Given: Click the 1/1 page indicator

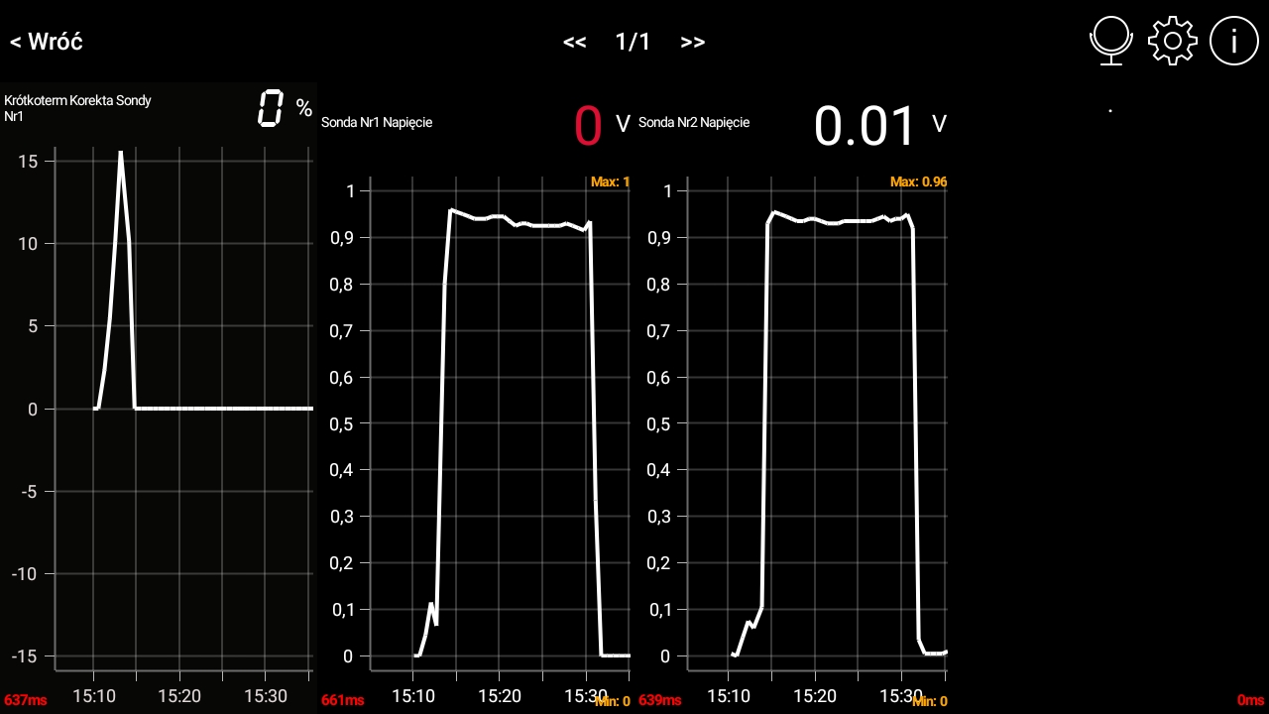Looking at the screenshot, I should (633, 42).
